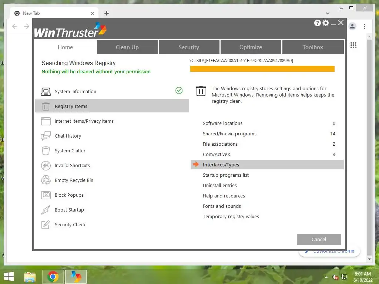Click Chrome page vertical scrollbar

click(x=369, y=147)
